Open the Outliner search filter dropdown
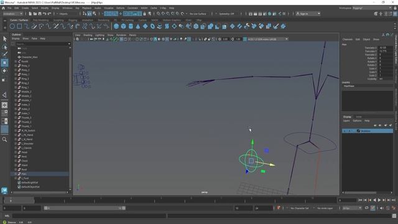 (69, 44)
